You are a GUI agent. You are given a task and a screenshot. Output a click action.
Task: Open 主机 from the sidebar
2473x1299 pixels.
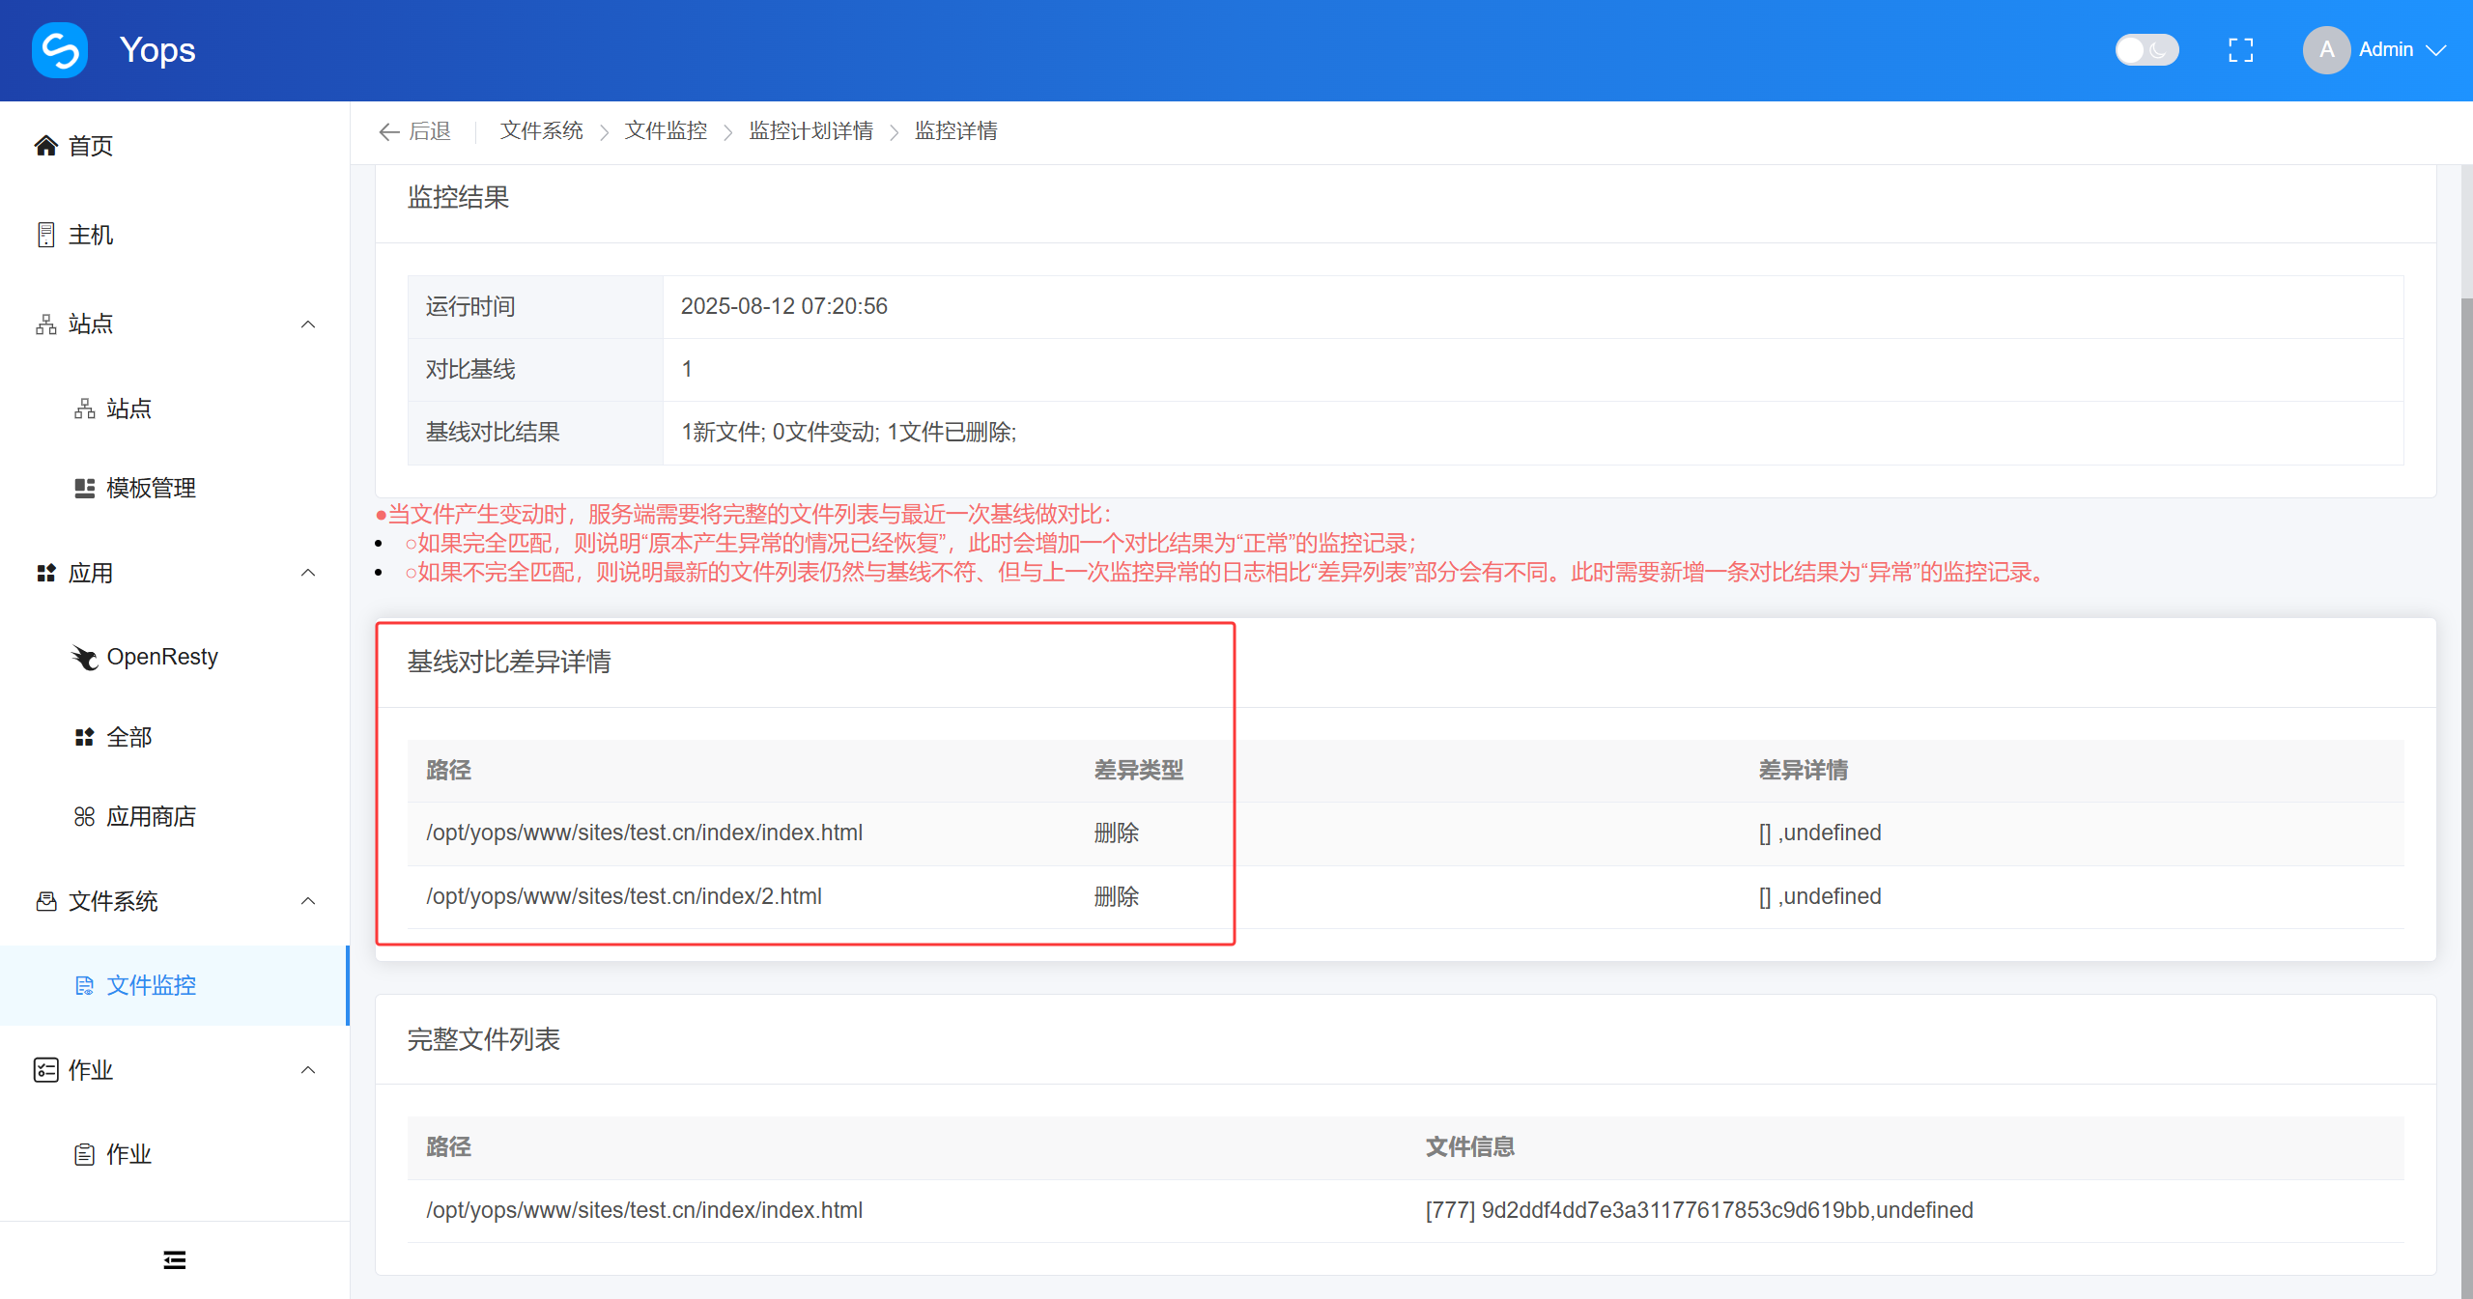pos(90,235)
